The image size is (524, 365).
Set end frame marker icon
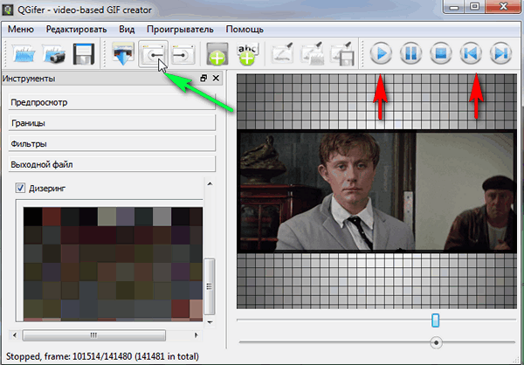click(183, 54)
